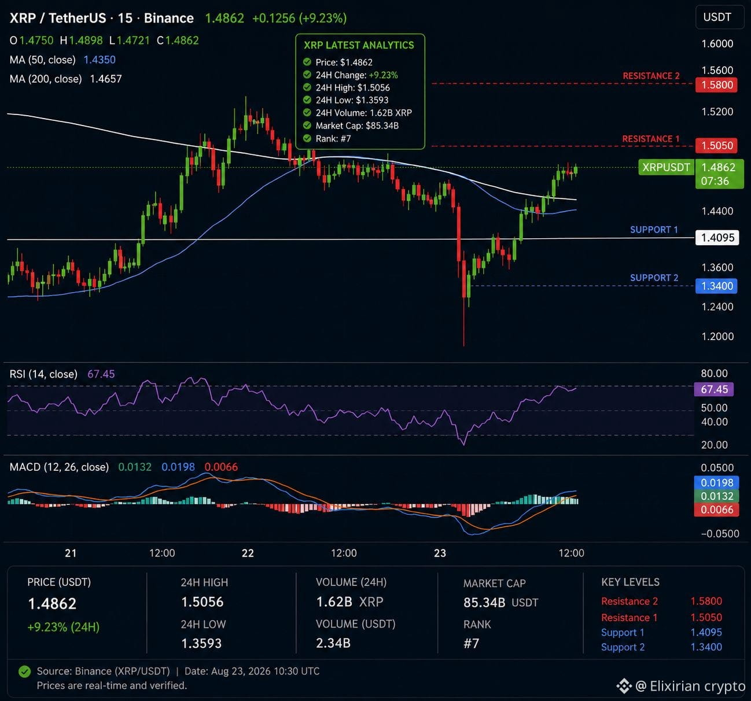Viewport: 751px width, 701px height.
Task: Click the 1.2000 price axis label
Action: pos(717,336)
